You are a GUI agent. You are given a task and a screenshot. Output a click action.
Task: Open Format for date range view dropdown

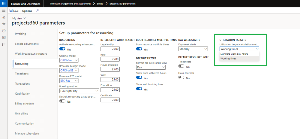tap(151, 68)
